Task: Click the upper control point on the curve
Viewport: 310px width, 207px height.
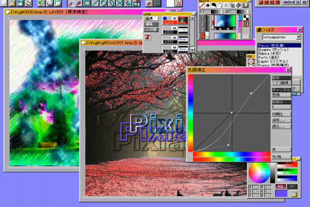Action: pyautogui.click(x=251, y=93)
